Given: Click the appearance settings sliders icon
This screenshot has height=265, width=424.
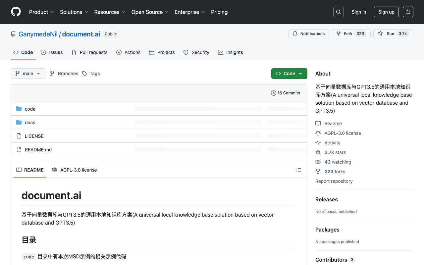Looking at the screenshot, I should tap(408, 12).
